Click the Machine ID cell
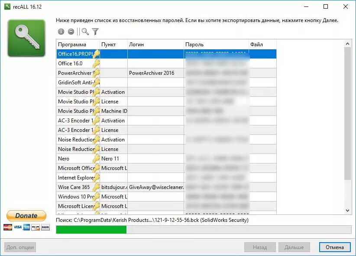The width and height of the screenshot is (356, 256). click(113, 111)
